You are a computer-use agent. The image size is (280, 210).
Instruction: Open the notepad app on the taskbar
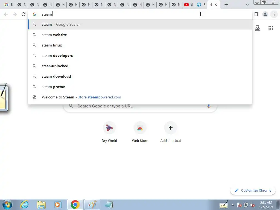coord(109,205)
